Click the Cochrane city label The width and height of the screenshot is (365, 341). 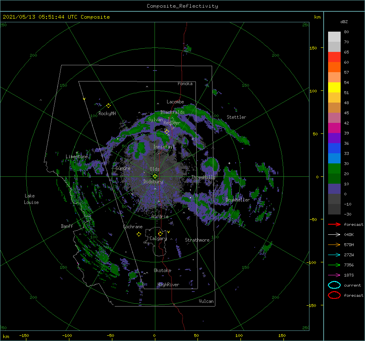pyautogui.click(x=133, y=227)
